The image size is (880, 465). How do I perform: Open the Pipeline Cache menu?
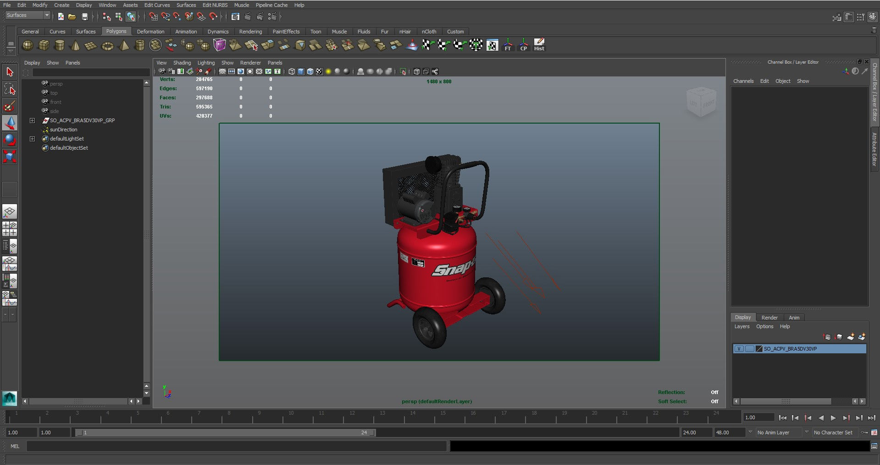click(x=271, y=5)
